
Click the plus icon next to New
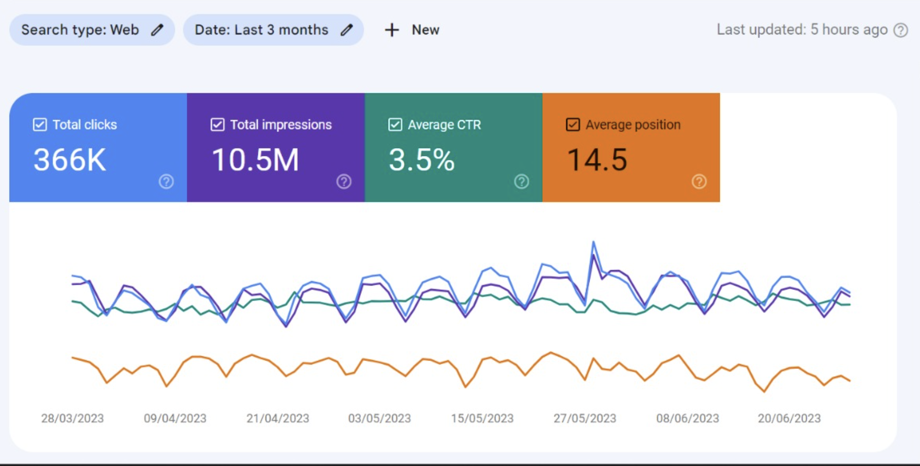[392, 30]
